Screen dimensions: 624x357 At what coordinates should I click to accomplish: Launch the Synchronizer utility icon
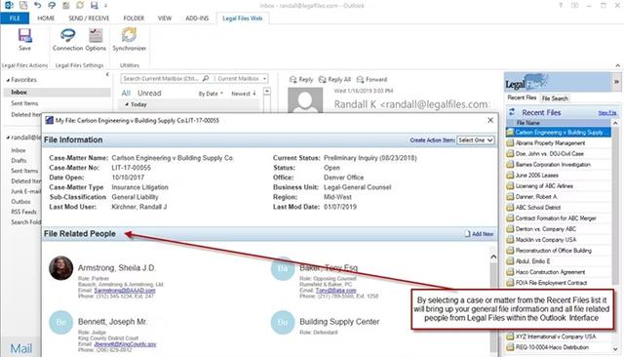(x=129, y=35)
